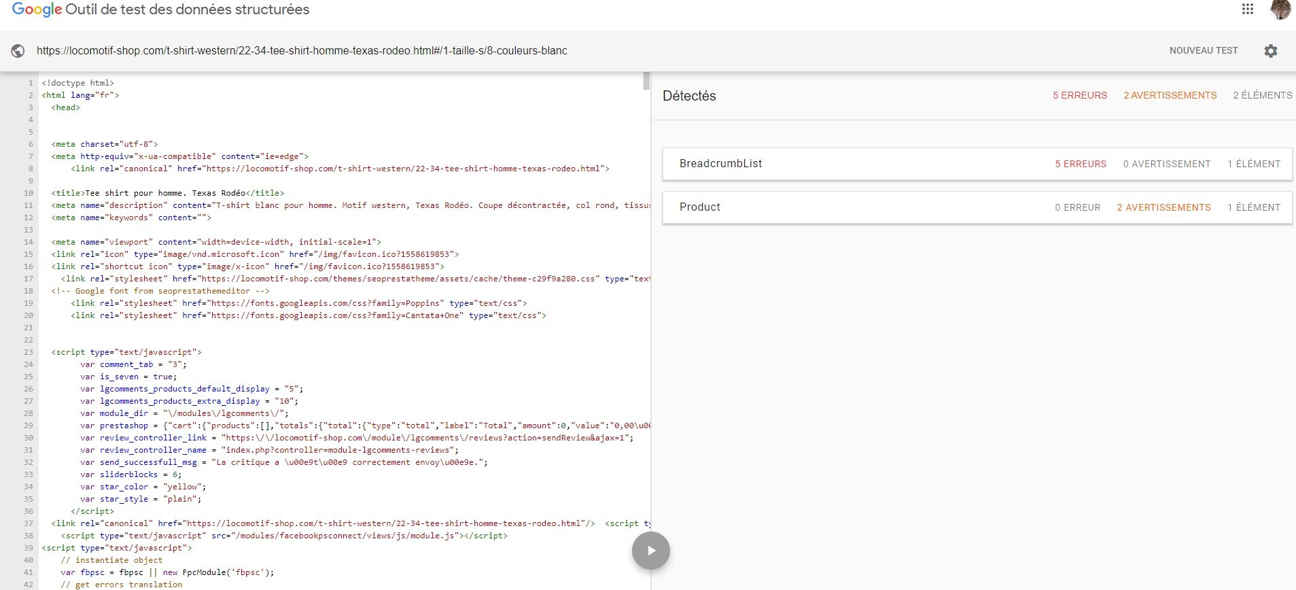1296x590 pixels.
Task: Click 0 ERREUR on Product row
Action: pyautogui.click(x=1078, y=208)
